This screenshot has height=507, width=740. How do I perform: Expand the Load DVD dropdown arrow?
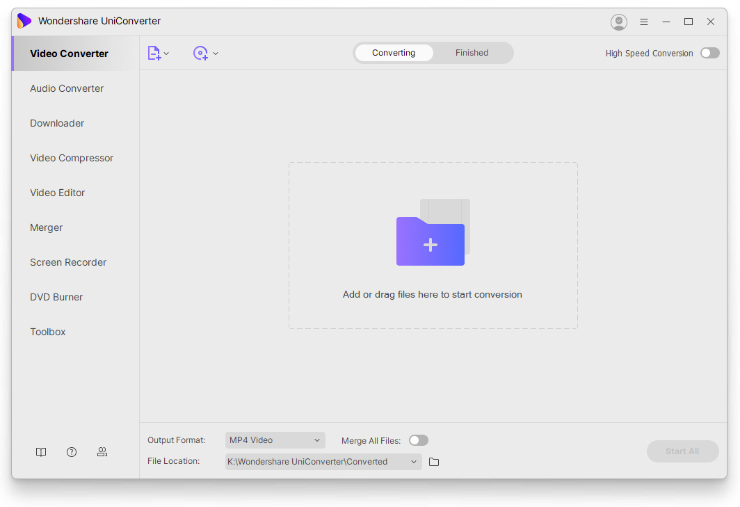(x=216, y=54)
